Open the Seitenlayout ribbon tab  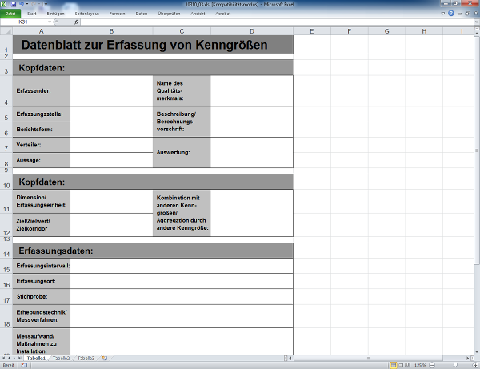(88, 14)
